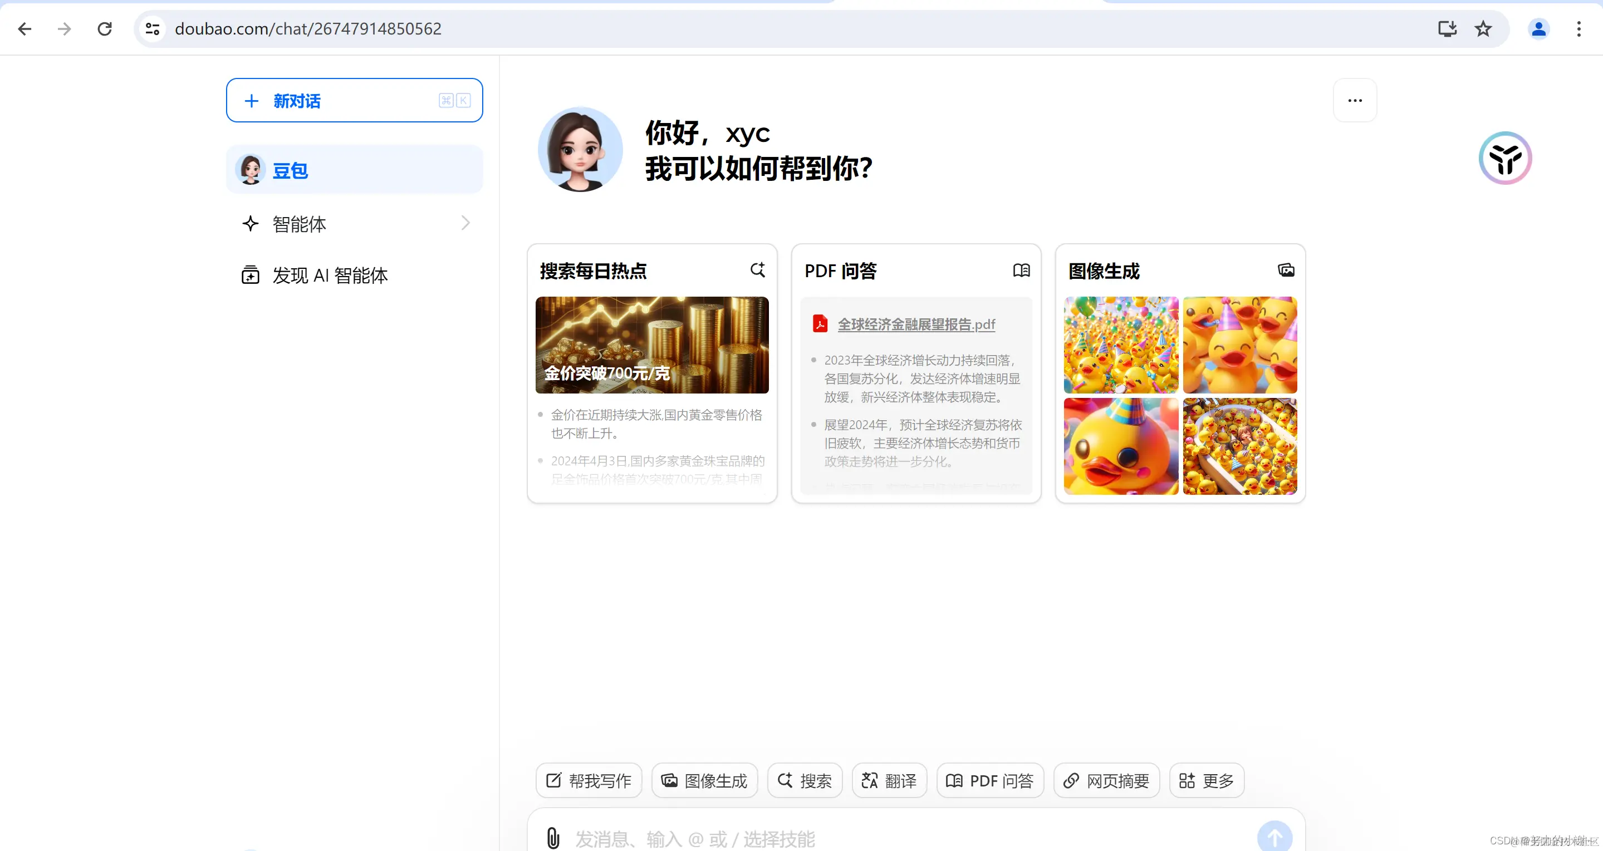Viewport: 1603px width, 851px height.
Task: Open the three-dot more options button
Action: tap(1355, 100)
